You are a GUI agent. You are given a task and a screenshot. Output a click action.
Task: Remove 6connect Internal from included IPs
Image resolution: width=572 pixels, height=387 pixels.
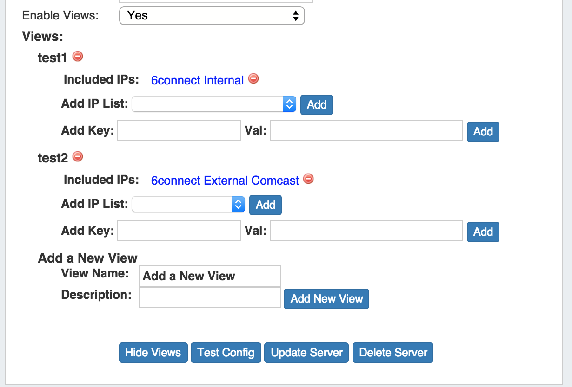pos(253,78)
